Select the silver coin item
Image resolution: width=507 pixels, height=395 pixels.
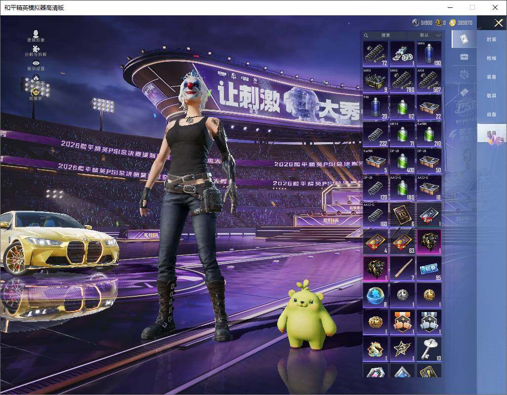402,296
